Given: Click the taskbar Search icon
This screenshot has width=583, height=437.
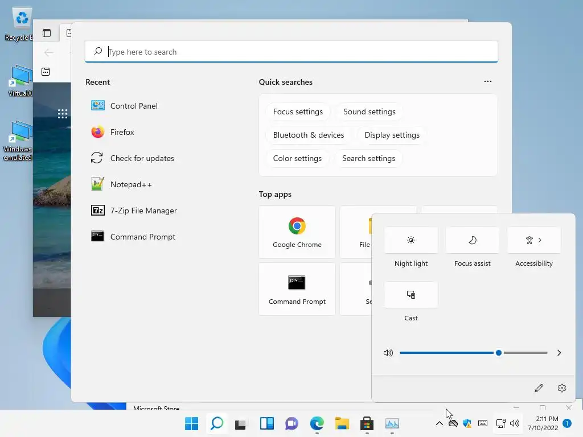Looking at the screenshot, I should tap(217, 423).
